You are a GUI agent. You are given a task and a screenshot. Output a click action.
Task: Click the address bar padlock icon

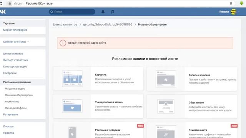[x=10, y=3]
